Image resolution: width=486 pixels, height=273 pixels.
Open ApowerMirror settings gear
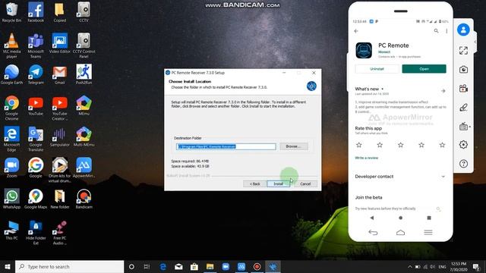tap(463, 145)
